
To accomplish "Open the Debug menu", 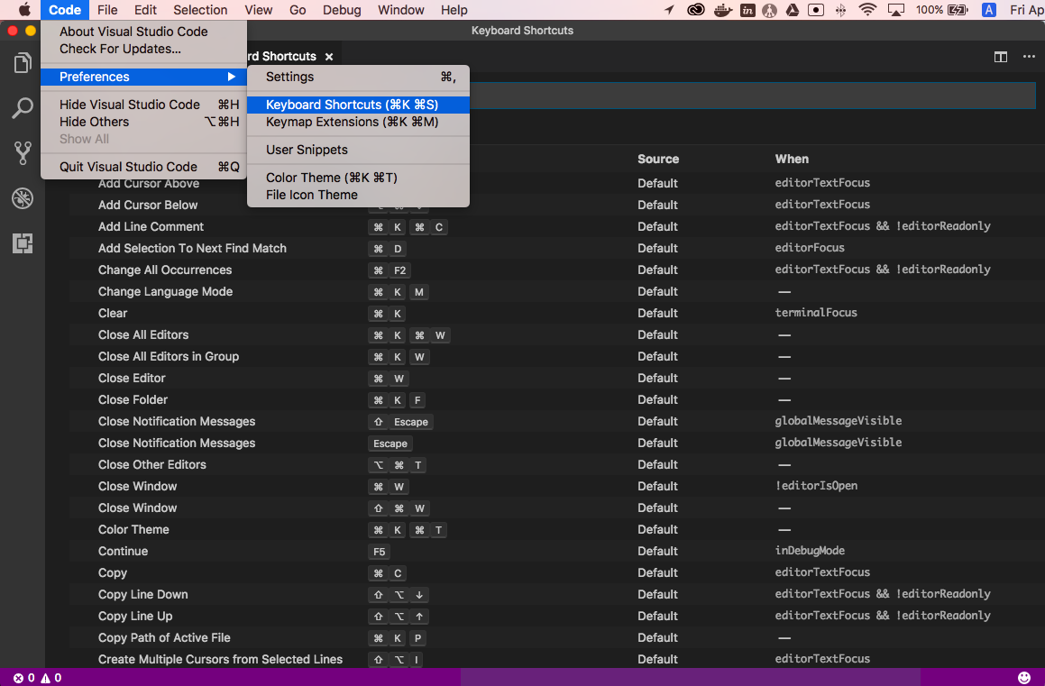I will pos(342,9).
